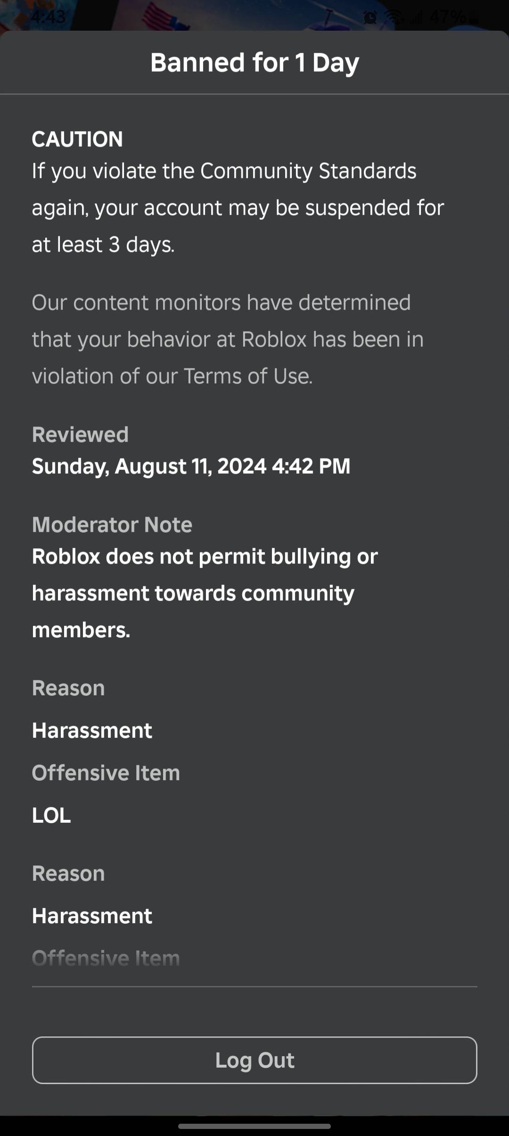Tap the Terms of Use violation paragraph
This screenshot has height=1136, width=509.
pos(228,339)
